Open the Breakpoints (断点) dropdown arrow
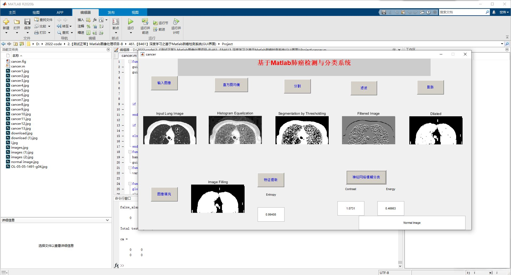 116,33
